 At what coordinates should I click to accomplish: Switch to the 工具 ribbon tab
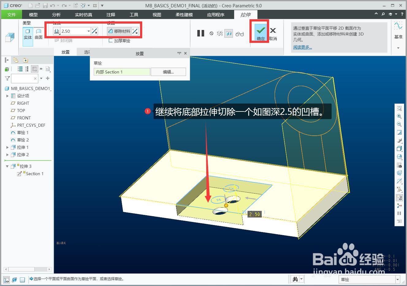134,14
